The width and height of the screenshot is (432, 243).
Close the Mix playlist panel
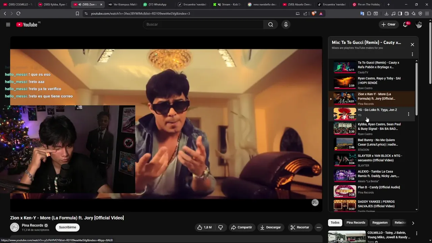click(412, 45)
